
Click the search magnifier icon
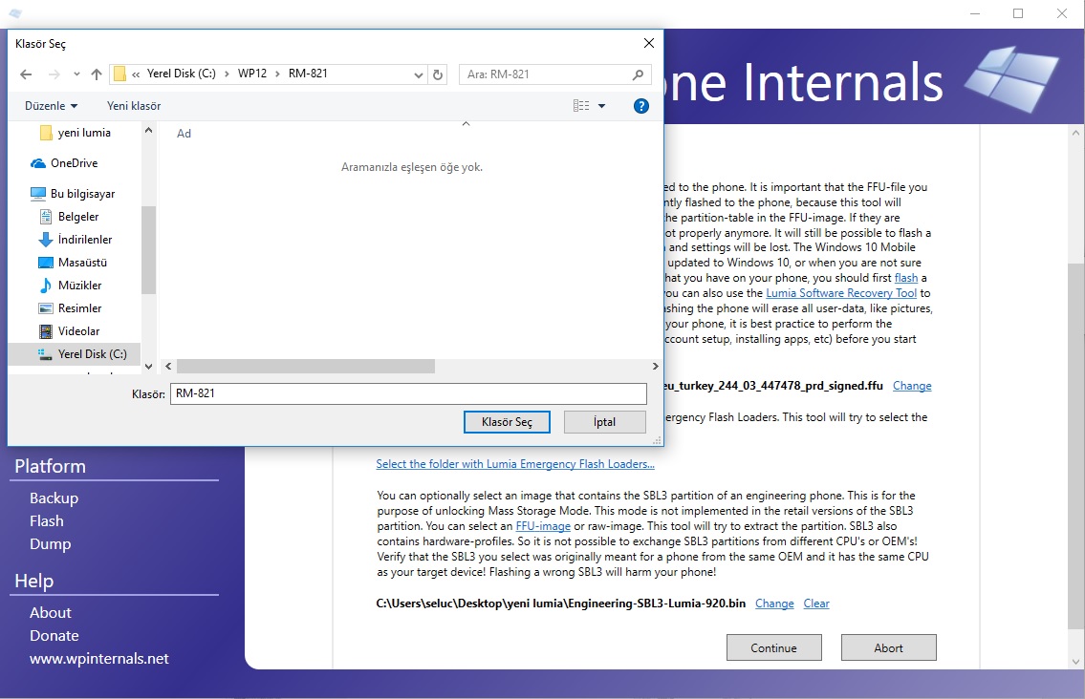pyautogui.click(x=638, y=74)
